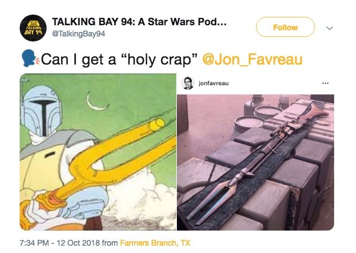Screen dimensions: 356x253
Task: Click the crescent moon in the cartoon
Action: (97, 101)
